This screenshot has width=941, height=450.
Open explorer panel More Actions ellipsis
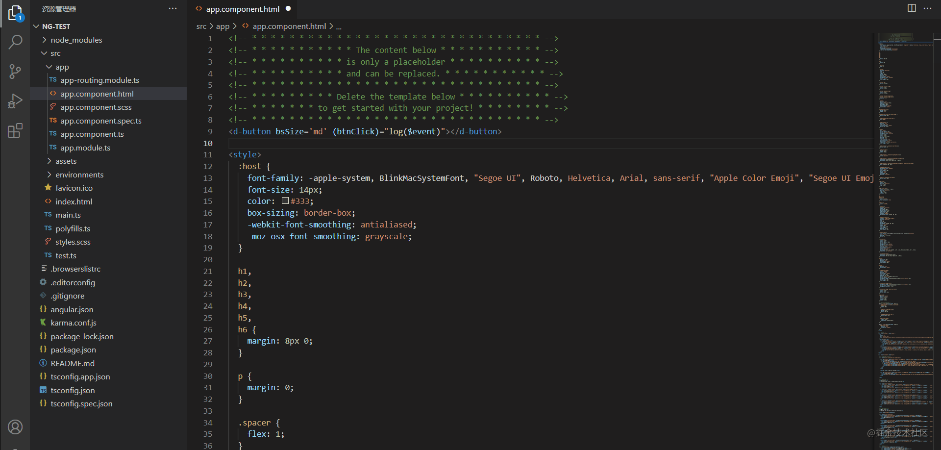(173, 8)
